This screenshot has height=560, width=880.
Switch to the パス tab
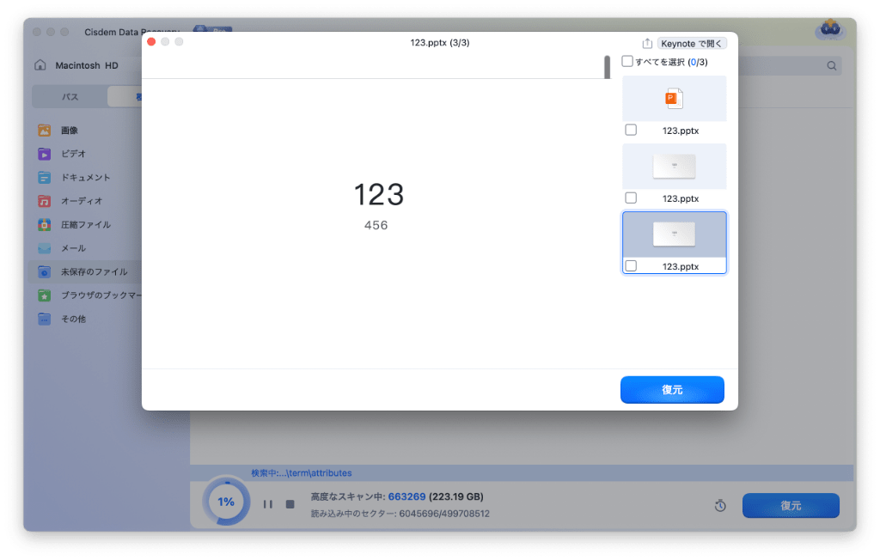click(70, 96)
